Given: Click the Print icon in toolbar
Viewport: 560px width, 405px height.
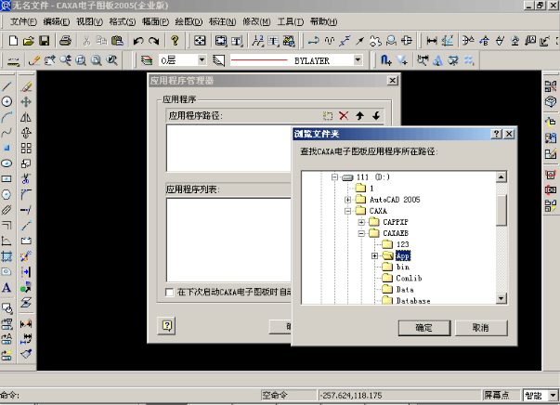Looking at the screenshot, I should (x=66, y=41).
